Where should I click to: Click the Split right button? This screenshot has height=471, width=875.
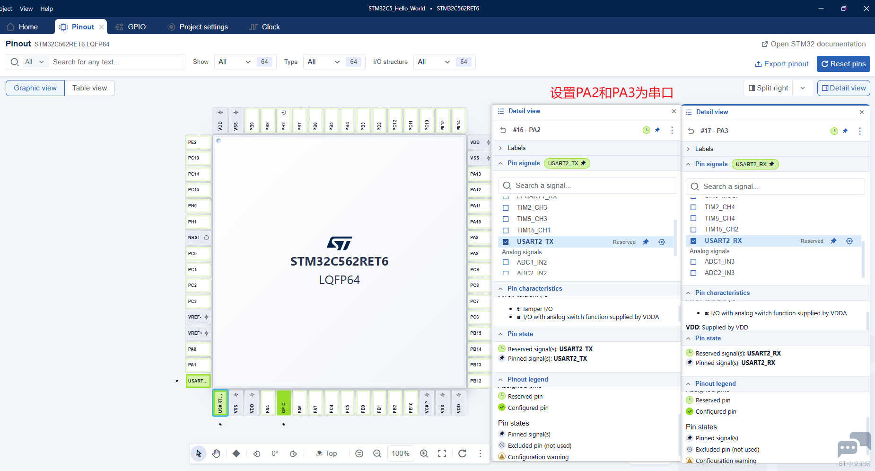tap(769, 88)
